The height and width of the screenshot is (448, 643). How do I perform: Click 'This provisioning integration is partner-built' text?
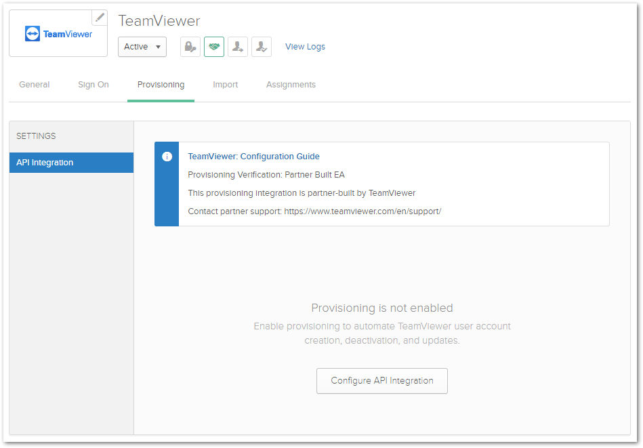click(x=302, y=192)
